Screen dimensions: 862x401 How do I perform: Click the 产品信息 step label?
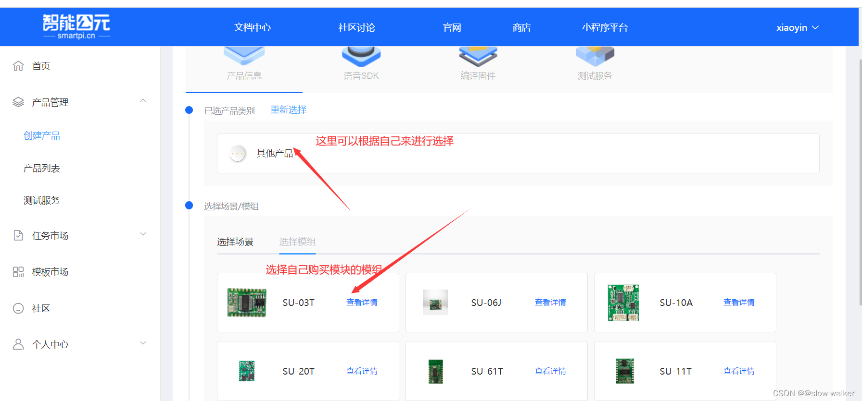tap(244, 76)
